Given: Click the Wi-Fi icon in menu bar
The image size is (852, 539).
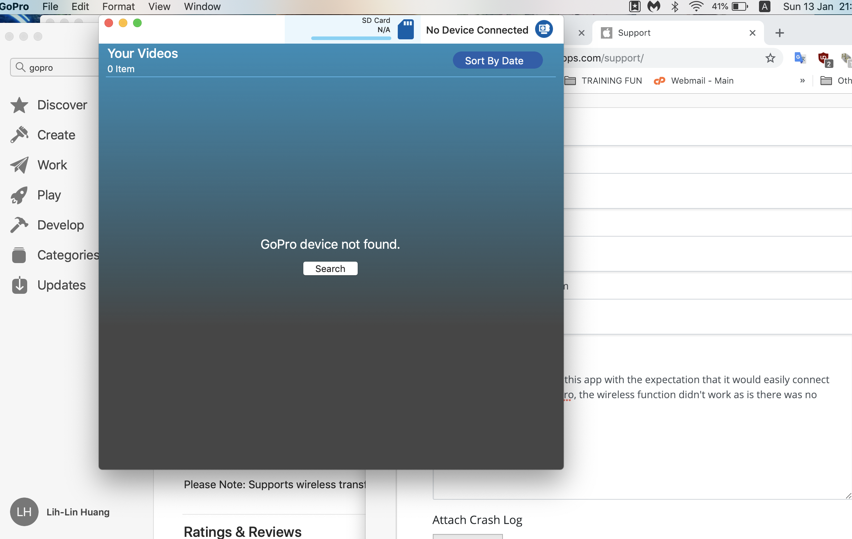Looking at the screenshot, I should coord(696,6).
